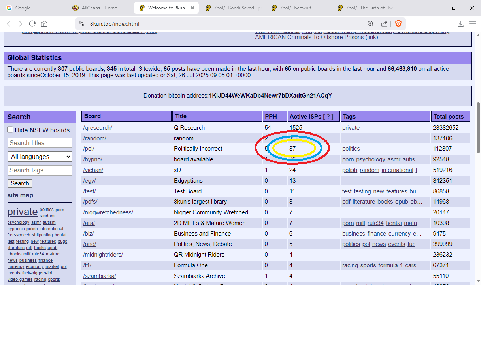The height and width of the screenshot is (359, 494).
Task: Click the private tag in /qresearch/ row
Action: pos(351,128)
